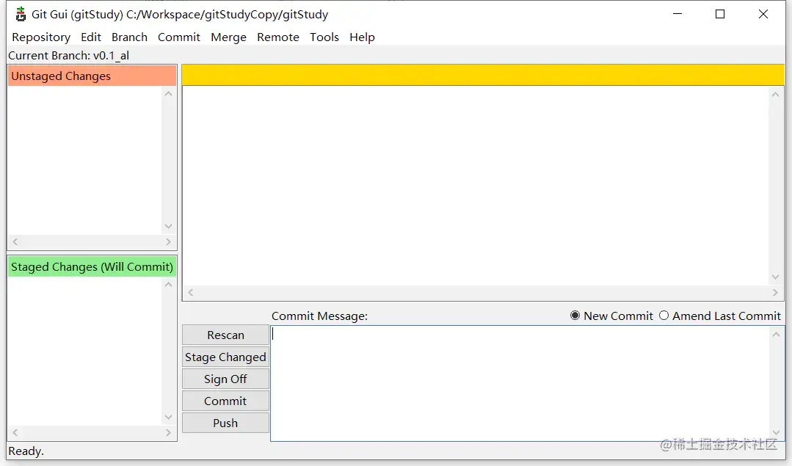Close the Git Gui window

point(763,14)
